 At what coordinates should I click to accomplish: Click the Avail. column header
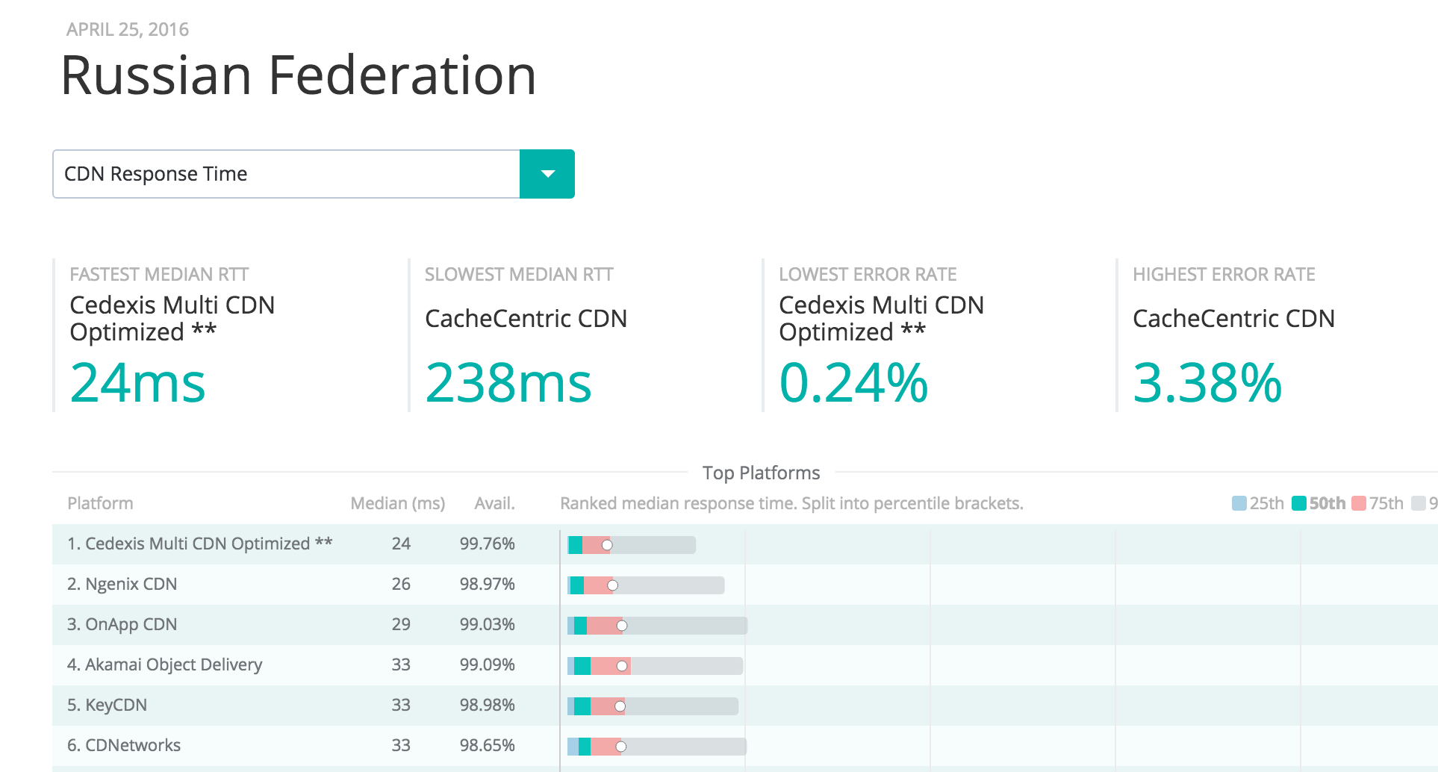[495, 503]
